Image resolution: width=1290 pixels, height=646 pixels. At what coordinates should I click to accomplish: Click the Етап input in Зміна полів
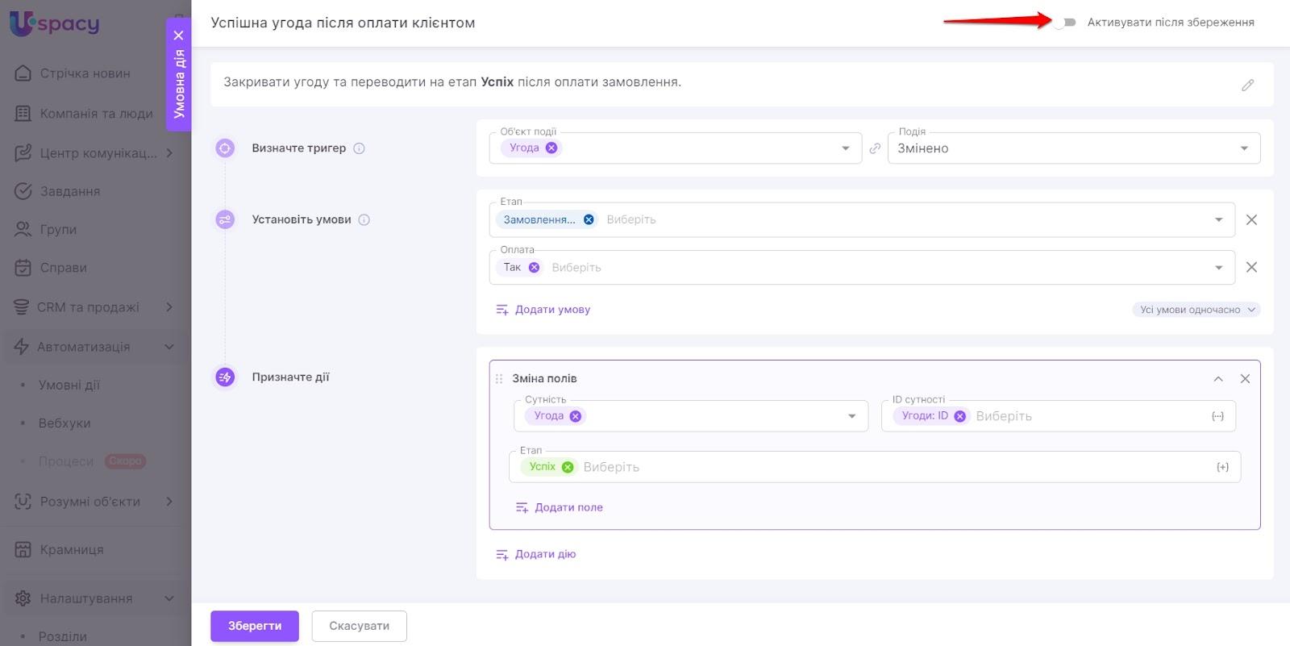(887, 467)
